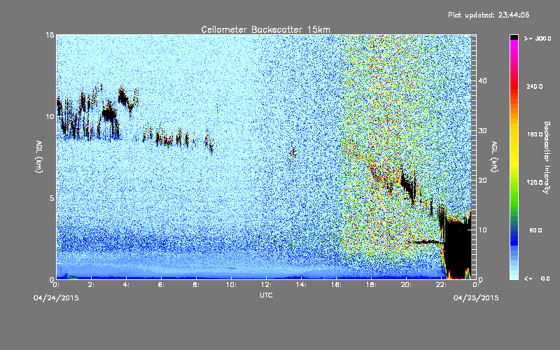The image size is (560, 350).
Task: Click the "20:" hour tick label
Action: [x=406, y=285]
